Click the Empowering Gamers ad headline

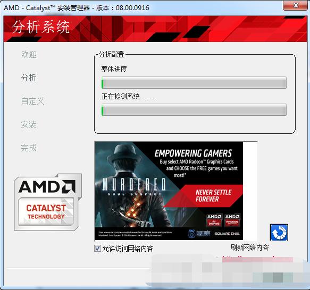point(193,153)
